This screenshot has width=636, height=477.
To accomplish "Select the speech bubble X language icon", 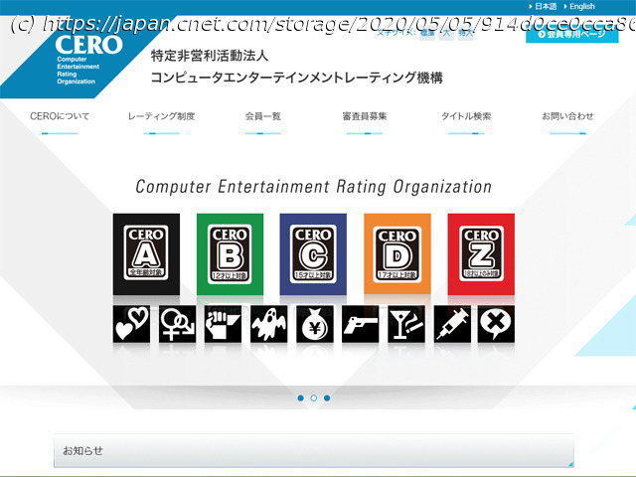I will [x=496, y=324].
